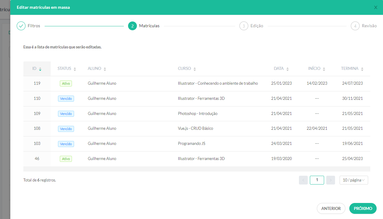Click the TERMINA column header text

(350, 69)
